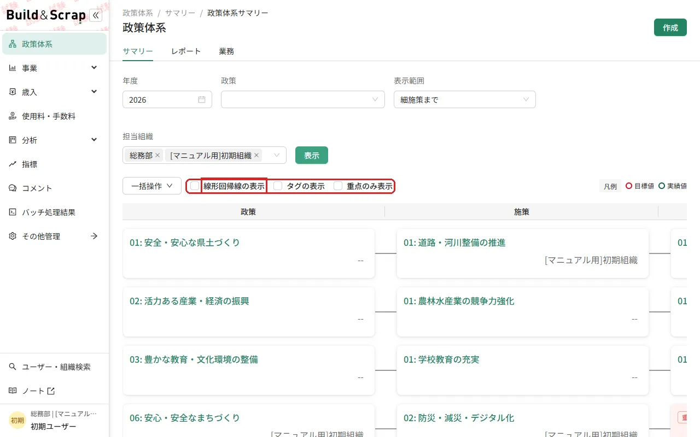Click the その他管理 gear icon
This screenshot has width=700, height=437.
coord(13,237)
